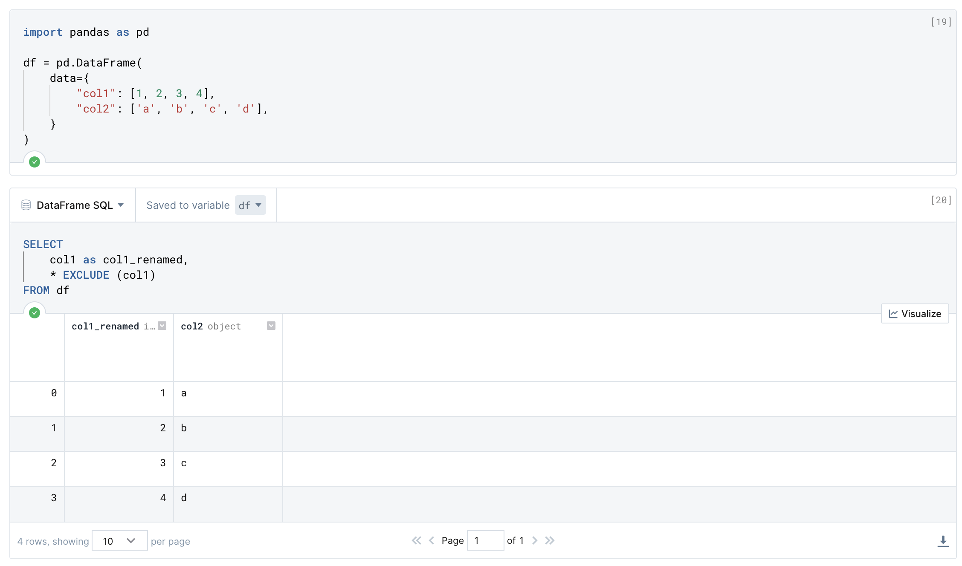The height and width of the screenshot is (566, 962).
Task: Click the green success check on Python cell
Action: coord(35,162)
